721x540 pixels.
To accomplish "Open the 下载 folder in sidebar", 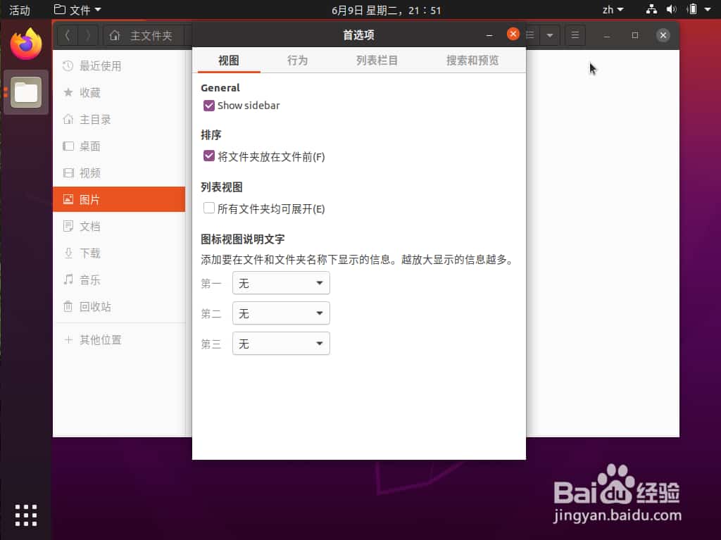I will pyautogui.click(x=90, y=253).
